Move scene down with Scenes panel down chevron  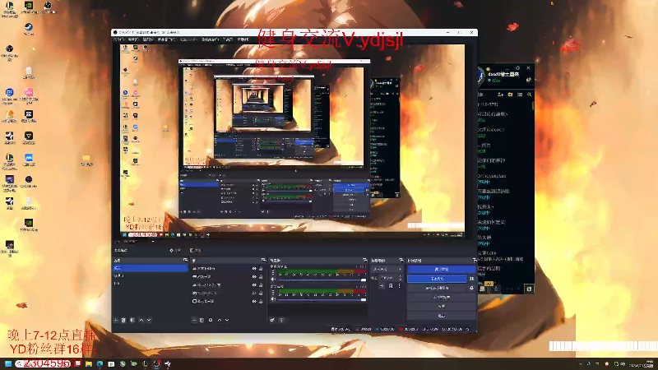(149, 320)
